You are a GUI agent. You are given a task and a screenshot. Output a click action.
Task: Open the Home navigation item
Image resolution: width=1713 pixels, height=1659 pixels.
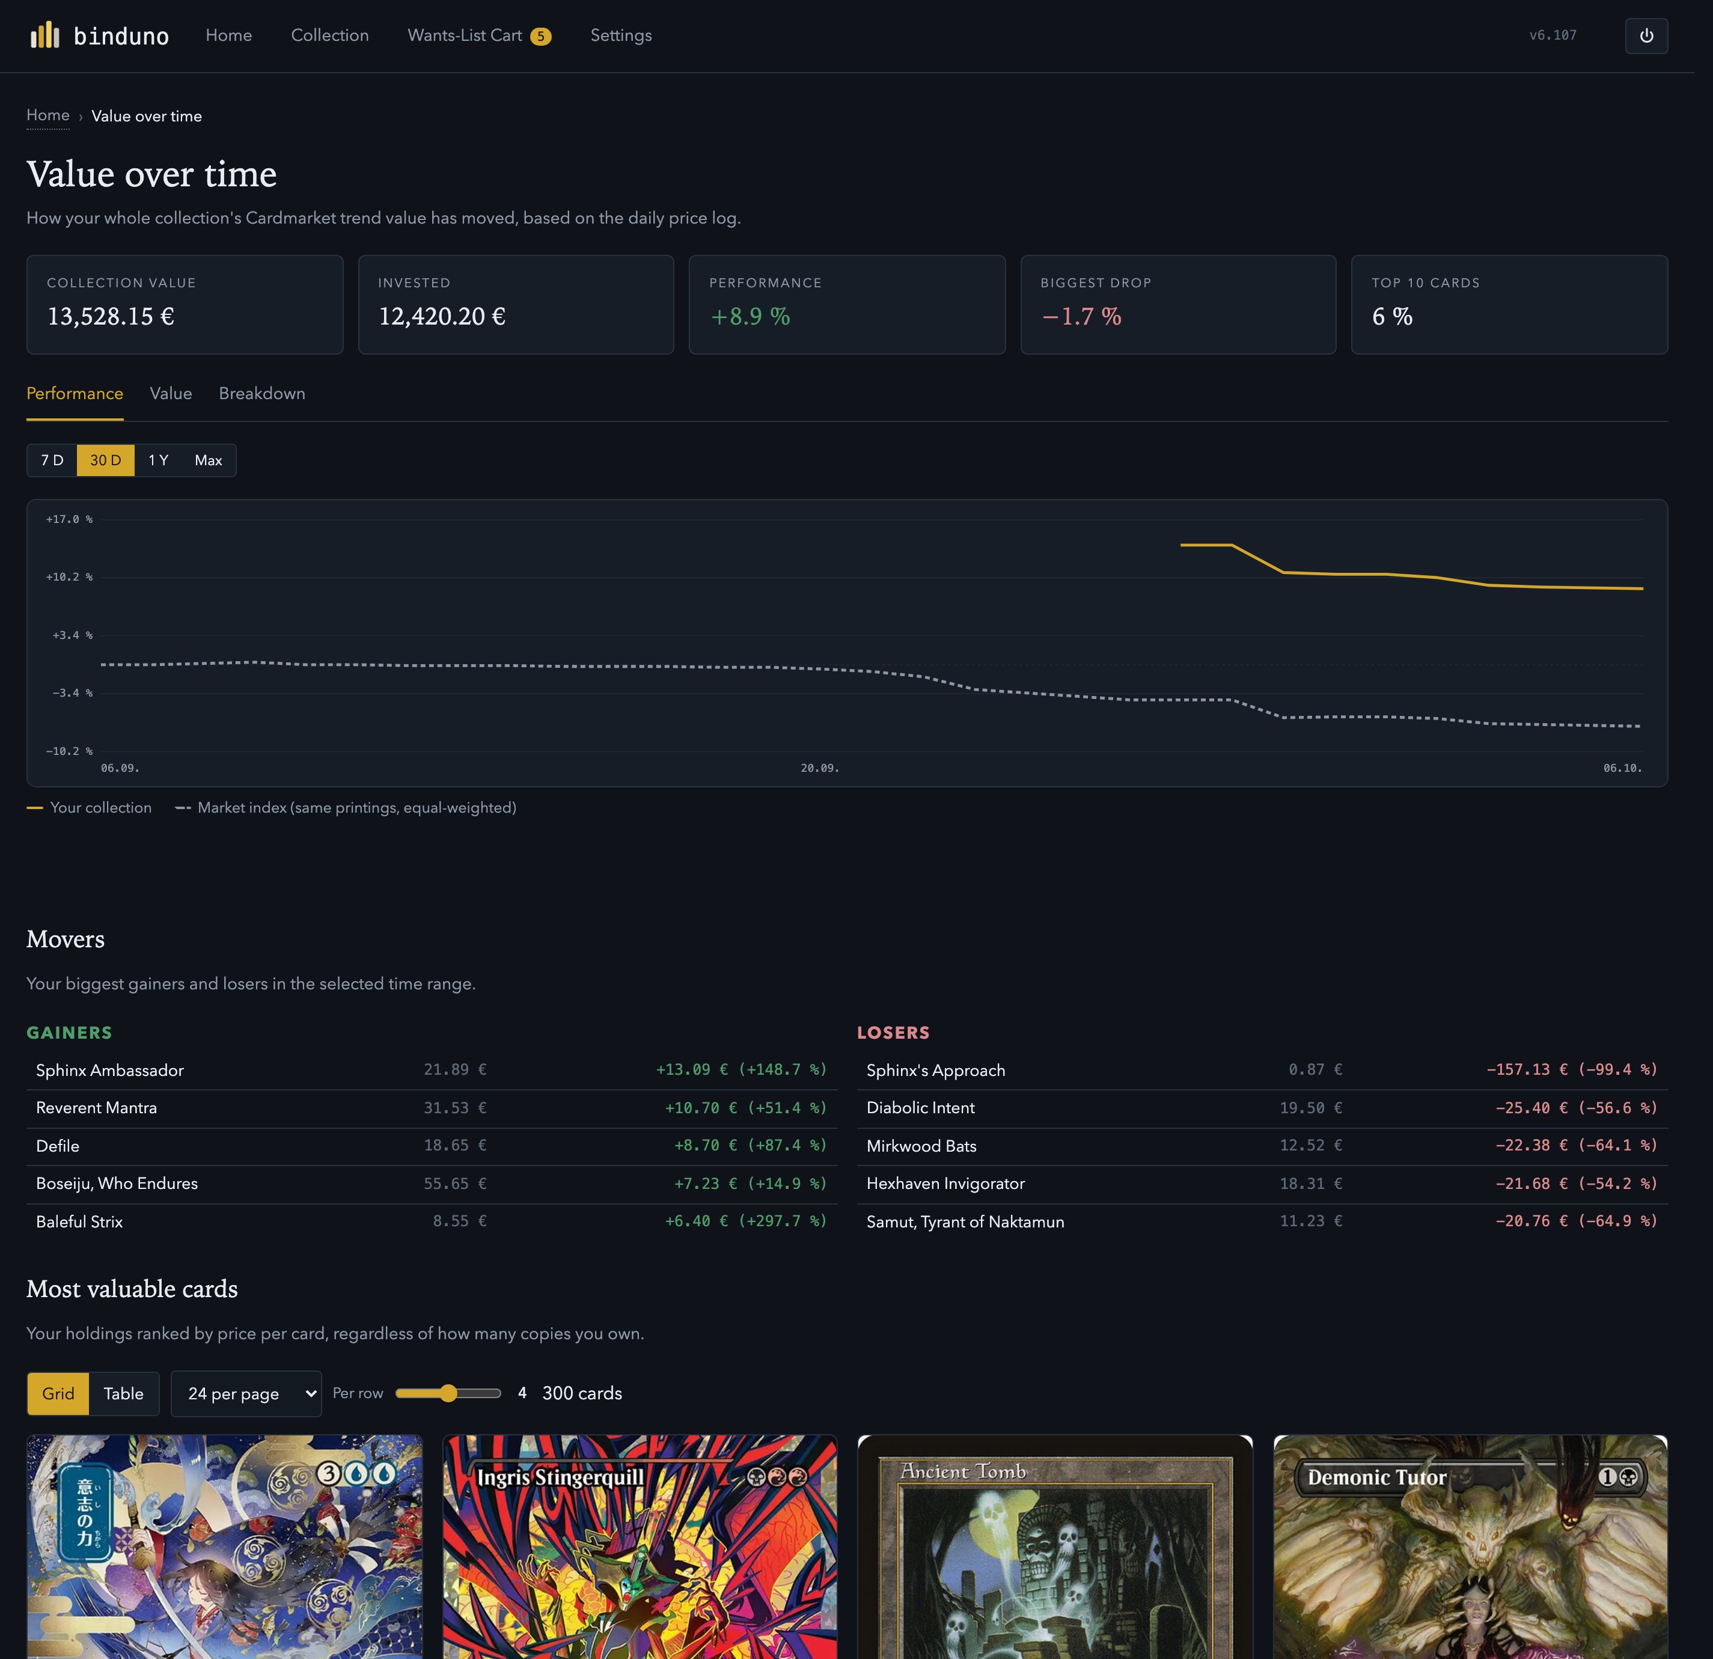(228, 35)
